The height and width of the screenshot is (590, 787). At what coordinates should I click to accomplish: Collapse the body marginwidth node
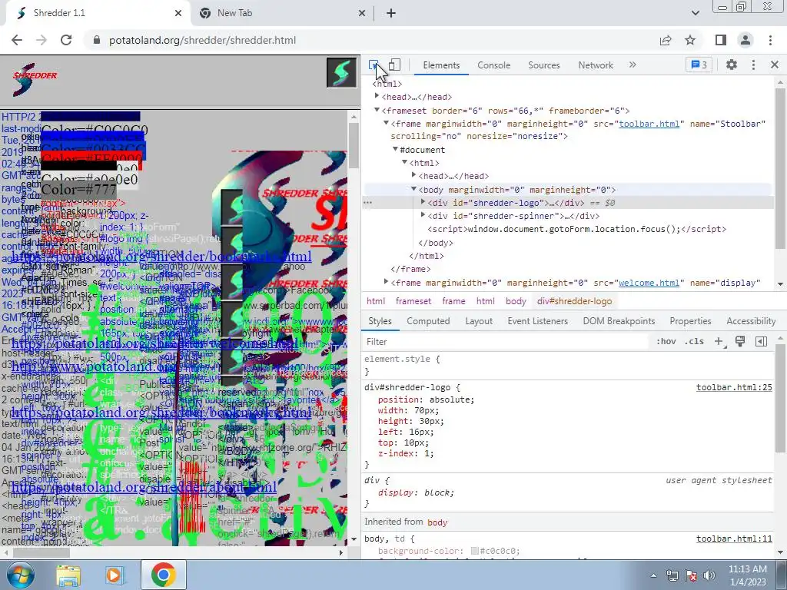[x=413, y=189]
